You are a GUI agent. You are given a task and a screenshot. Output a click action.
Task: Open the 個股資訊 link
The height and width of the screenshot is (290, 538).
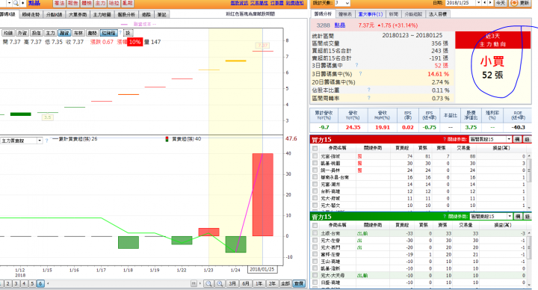(239, 3)
